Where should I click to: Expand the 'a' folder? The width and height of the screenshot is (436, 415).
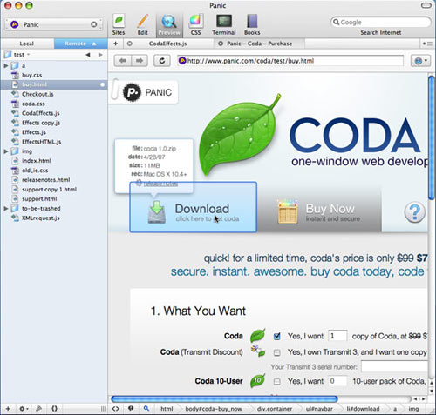pos(5,66)
